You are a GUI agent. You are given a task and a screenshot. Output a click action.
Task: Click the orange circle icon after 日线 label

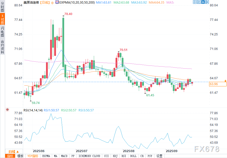(52, 2)
